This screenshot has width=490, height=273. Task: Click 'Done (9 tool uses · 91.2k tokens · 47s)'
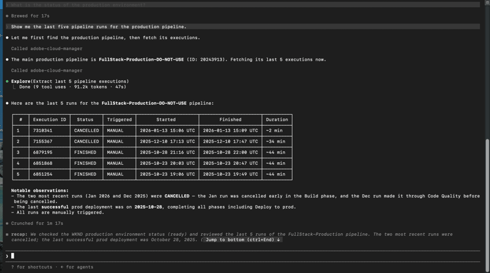pyautogui.click(x=73, y=87)
